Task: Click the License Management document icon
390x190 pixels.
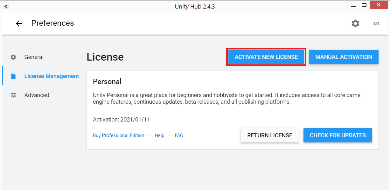Action: coord(13,76)
